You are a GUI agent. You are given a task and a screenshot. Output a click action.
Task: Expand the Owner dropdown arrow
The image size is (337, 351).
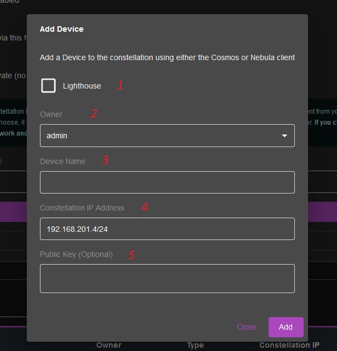click(284, 136)
